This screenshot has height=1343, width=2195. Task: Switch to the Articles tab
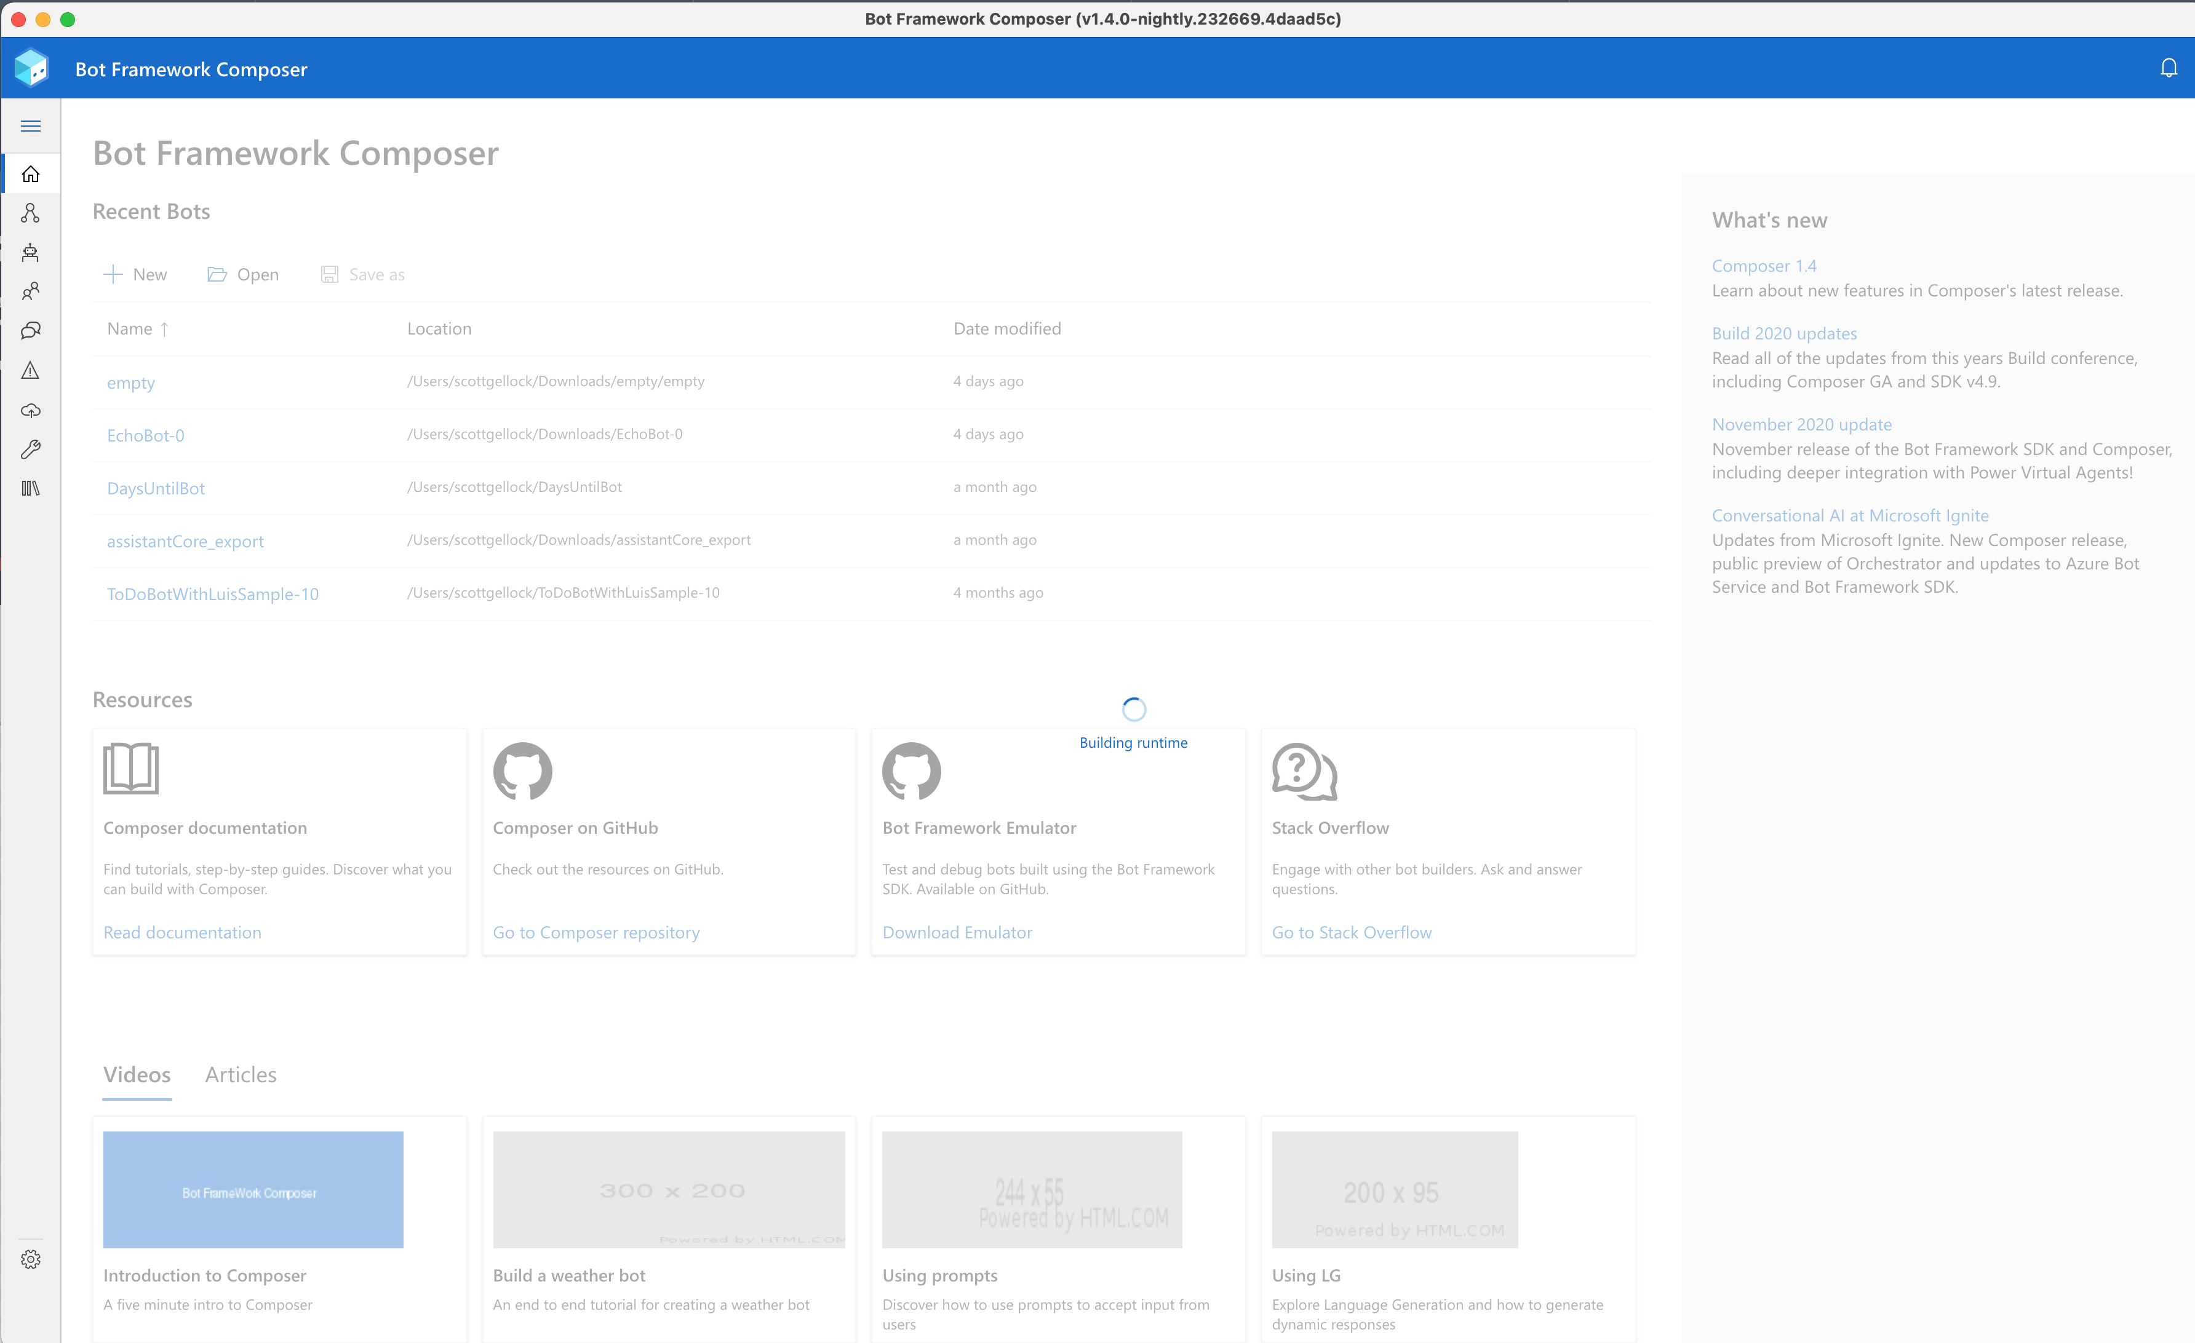point(240,1075)
